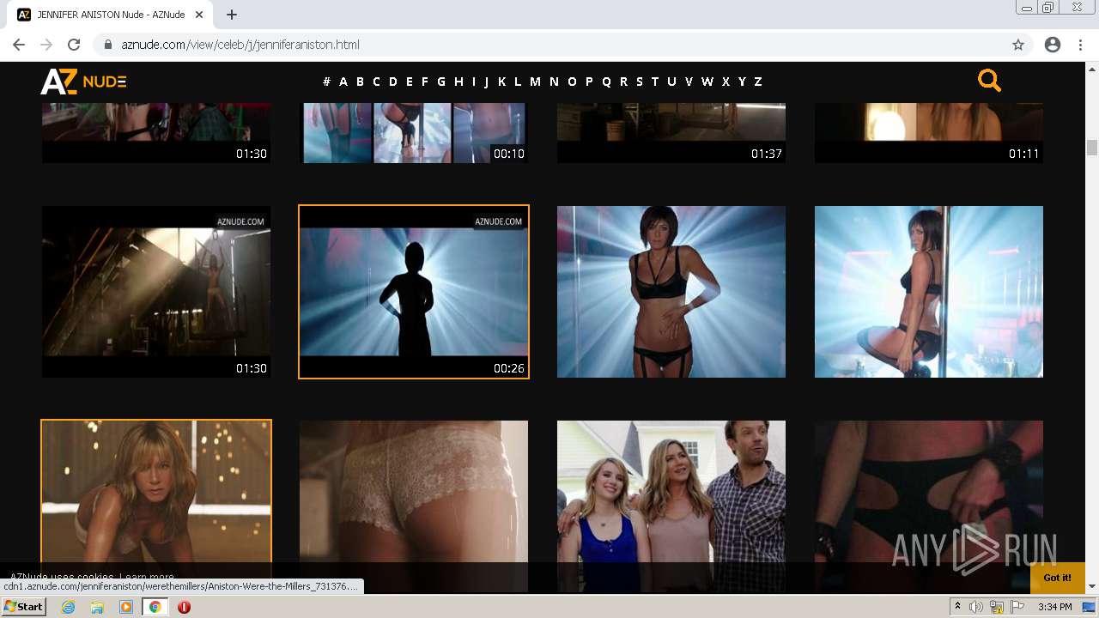Click the 3:34 PM clock
Image resolution: width=1099 pixels, height=618 pixels.
pyautogui.click(x=1054, y=607)
